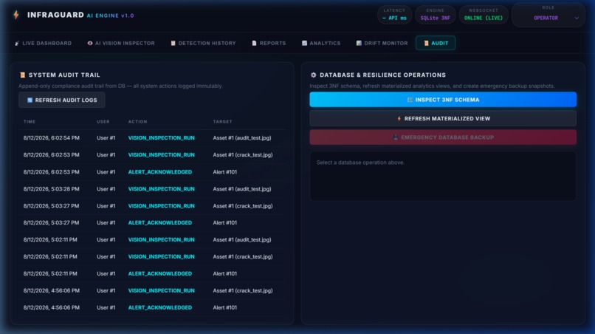This screenshot has width=595, height=334.
Task: Click the AI Vision Inspector eye icon
Action: (x=90, y=44)
